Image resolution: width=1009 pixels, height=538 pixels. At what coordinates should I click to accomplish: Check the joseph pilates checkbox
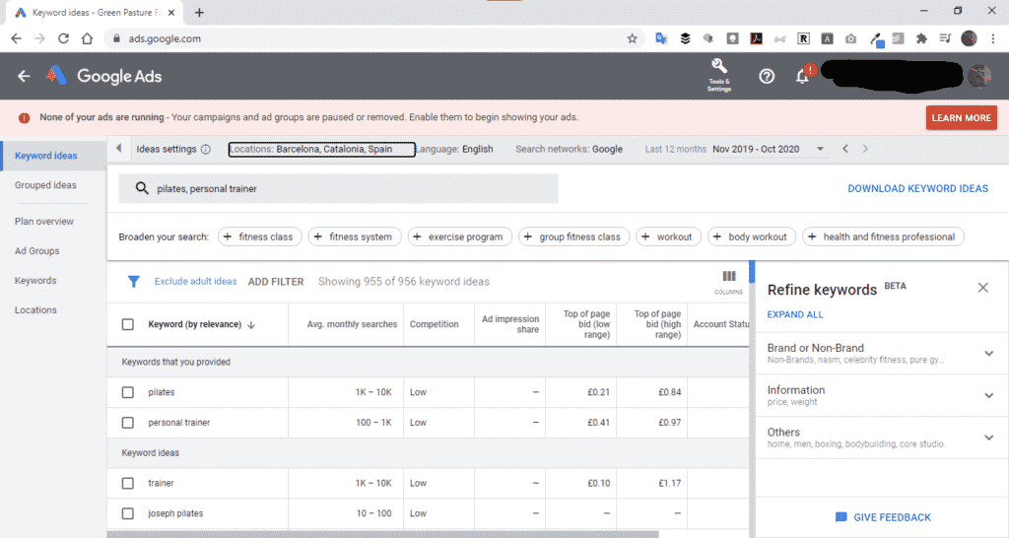coord(128,513)
